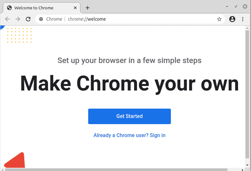
Task: Click the scroll down arrow of the vertical scrollbar
Action: coord(247,166)
